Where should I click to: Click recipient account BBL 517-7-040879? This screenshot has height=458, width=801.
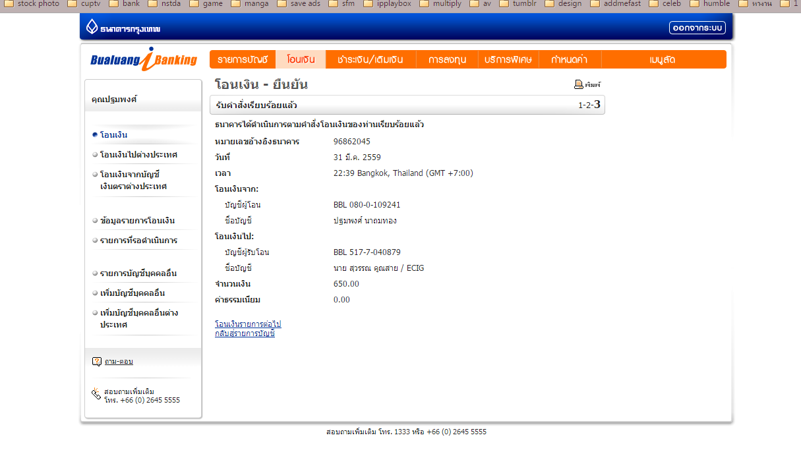pyautogui.click(x=367, y=252)
